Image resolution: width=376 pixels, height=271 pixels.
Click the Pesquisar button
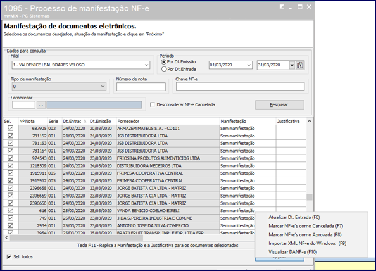coord(280,105)
